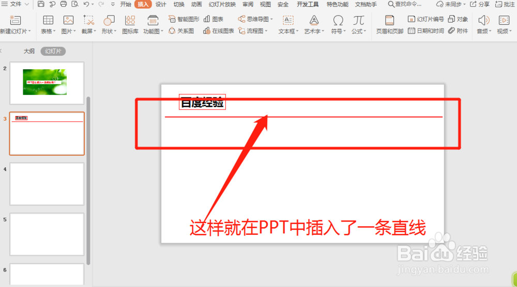Screen dimensions: 517x287
Task: Switch to the Slides (幻灯片) pane tab
Action: point(53,51)
